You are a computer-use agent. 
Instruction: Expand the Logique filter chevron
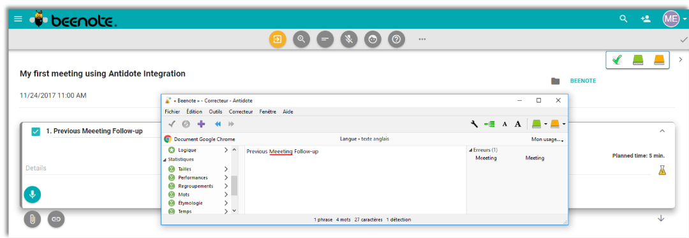[226, 150]
